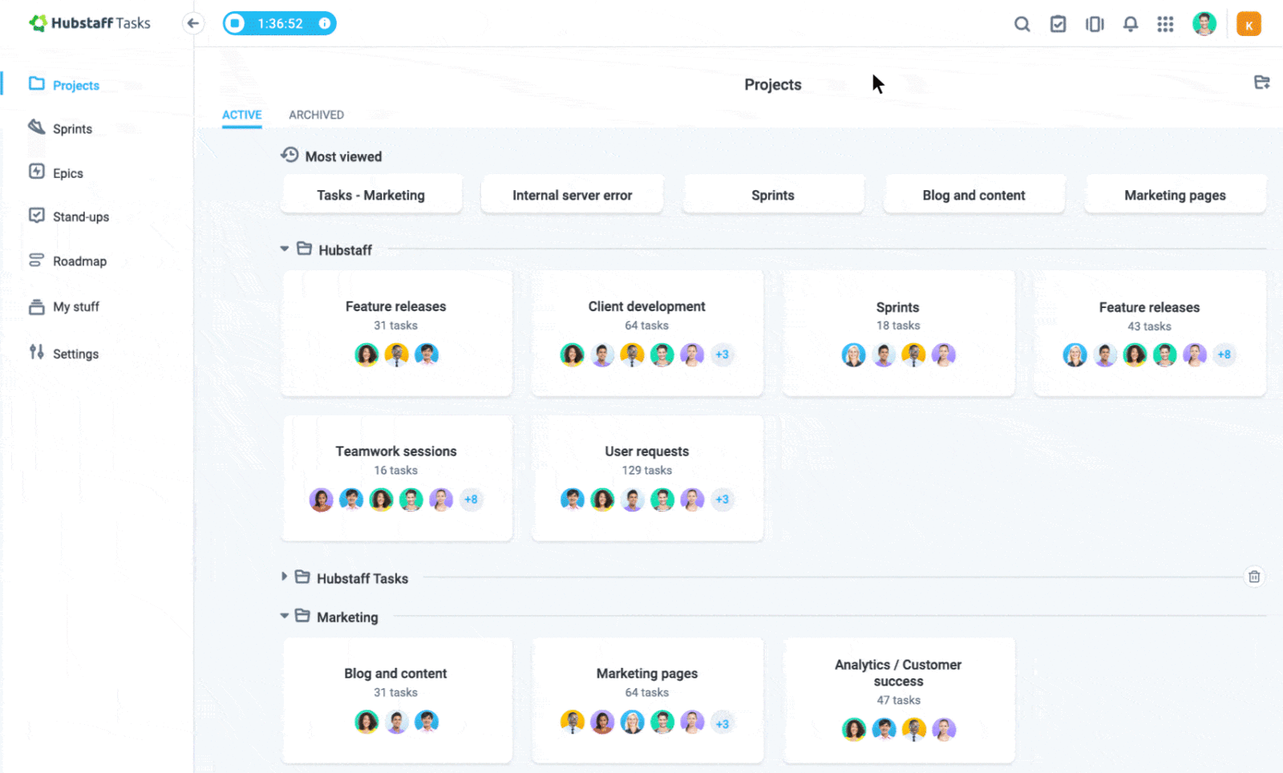Open most viewed Tasks - Marketing
The width and height of the screenshot is (1283, 773).
pos(371,195)
